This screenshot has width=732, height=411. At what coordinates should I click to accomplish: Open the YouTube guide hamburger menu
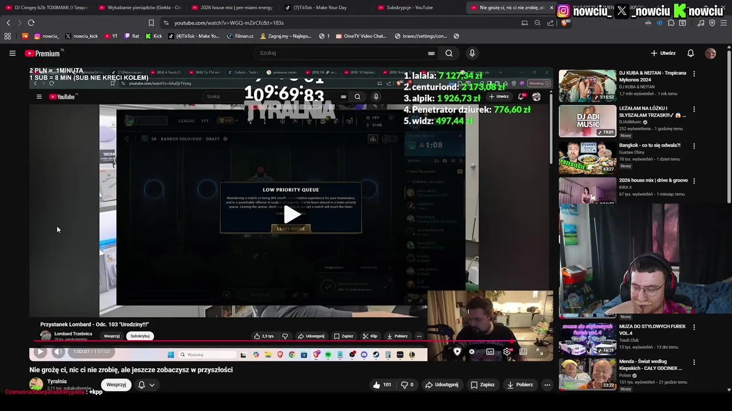pyautogui.click(x=12, y=53)
